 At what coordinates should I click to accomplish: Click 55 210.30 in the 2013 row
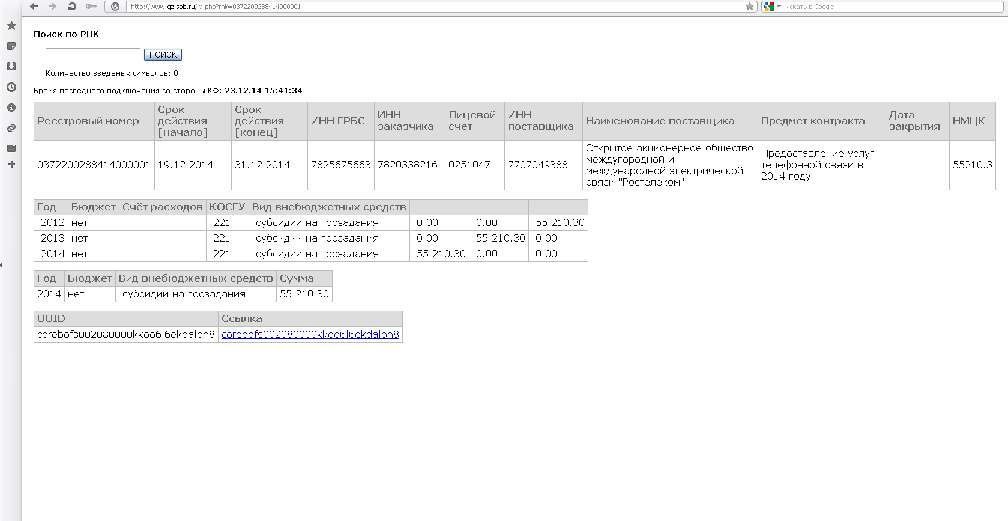click(501, 238)
